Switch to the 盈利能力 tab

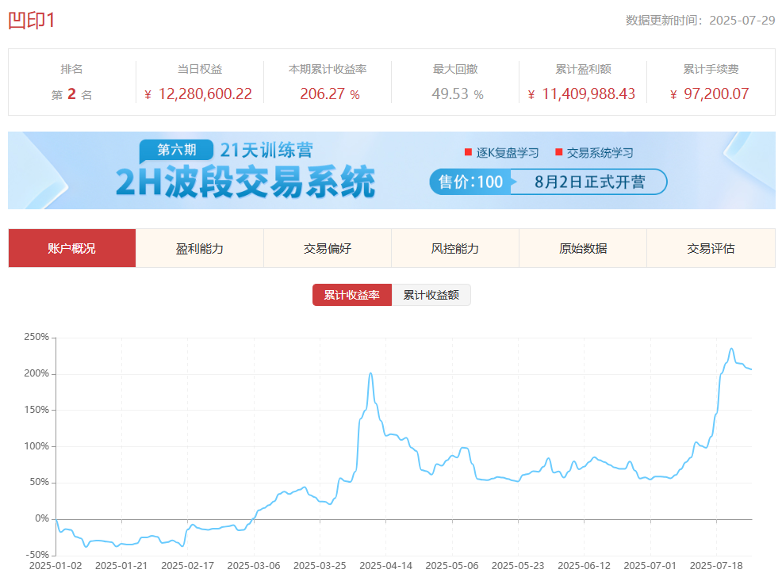[199, 248]
